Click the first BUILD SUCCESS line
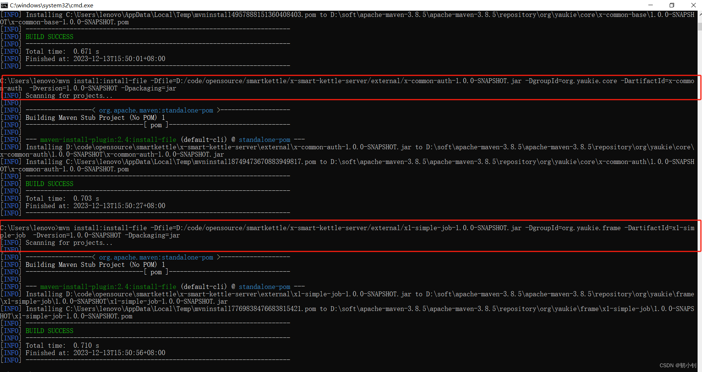 [50, 37]
